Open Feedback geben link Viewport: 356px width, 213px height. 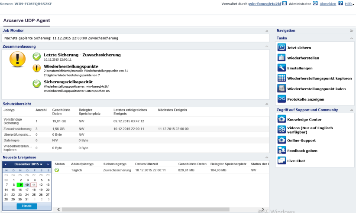point(302,151)
